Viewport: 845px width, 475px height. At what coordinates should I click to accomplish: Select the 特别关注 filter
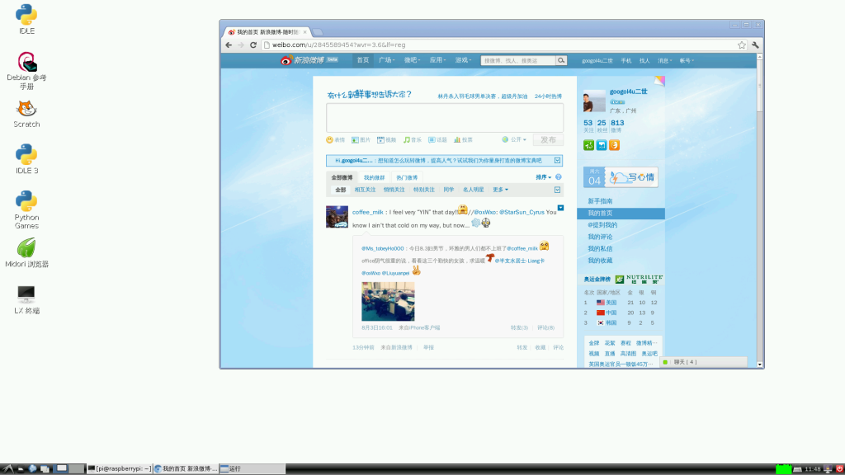(423, 190)
